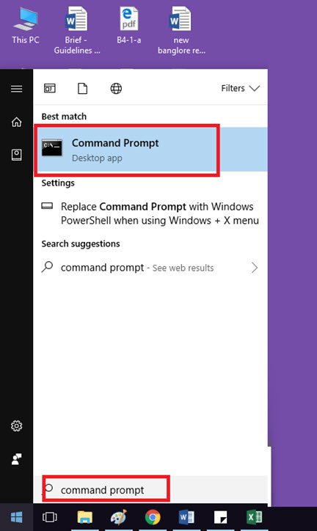Open the Notebook icon in sidebar

pos(17,155)
